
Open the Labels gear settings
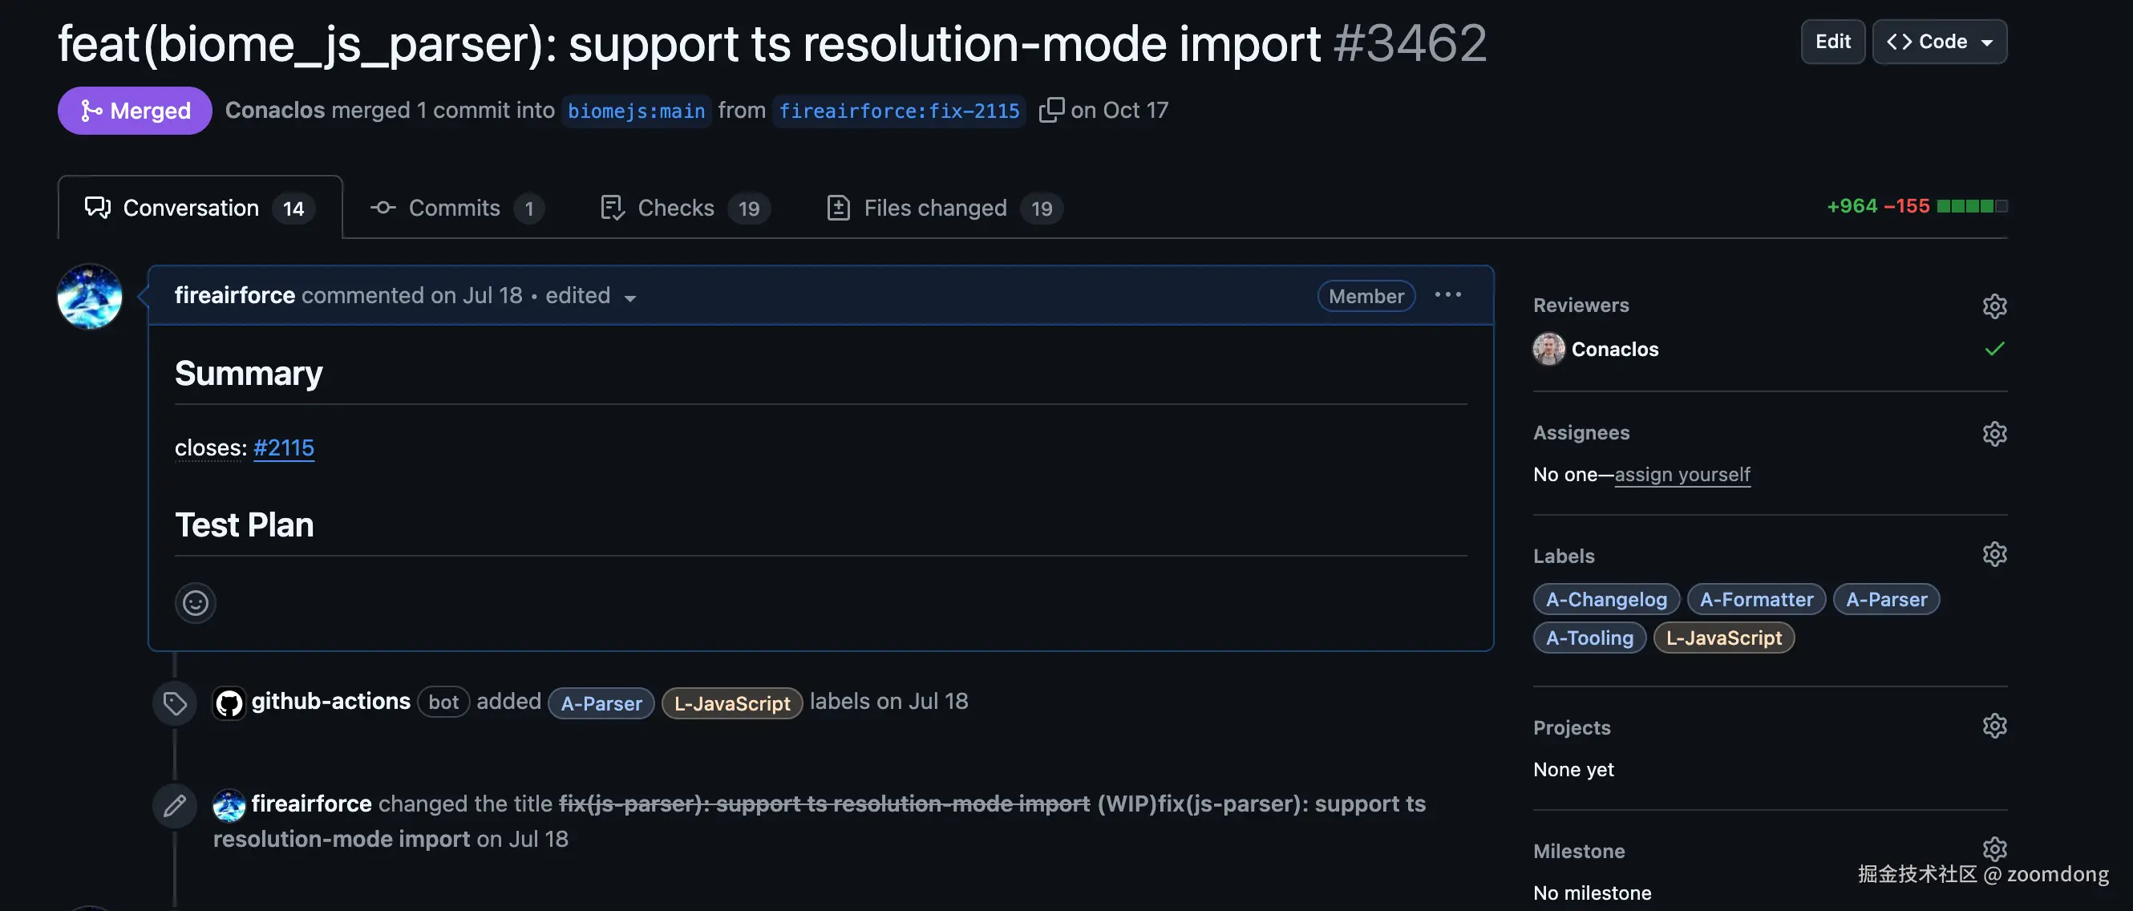click(x=1994, y=554)
